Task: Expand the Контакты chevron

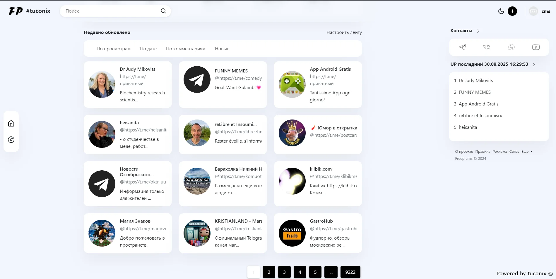Action: pyautogui.click(x=478, y=31)
